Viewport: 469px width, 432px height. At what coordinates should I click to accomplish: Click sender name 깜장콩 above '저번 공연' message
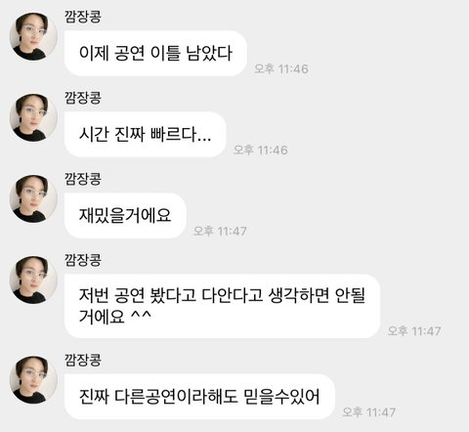point(83,260)
